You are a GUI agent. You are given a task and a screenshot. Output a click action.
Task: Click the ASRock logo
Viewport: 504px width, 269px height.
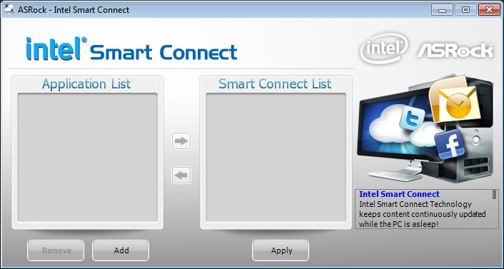(x=455, y=51)
